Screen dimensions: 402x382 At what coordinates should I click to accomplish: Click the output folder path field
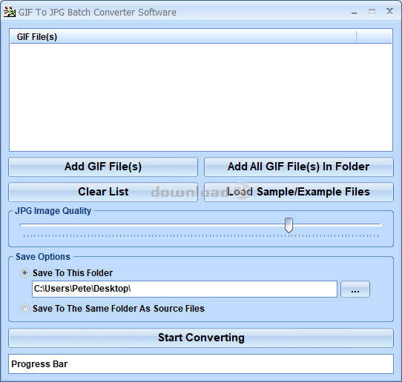(185, 289)
